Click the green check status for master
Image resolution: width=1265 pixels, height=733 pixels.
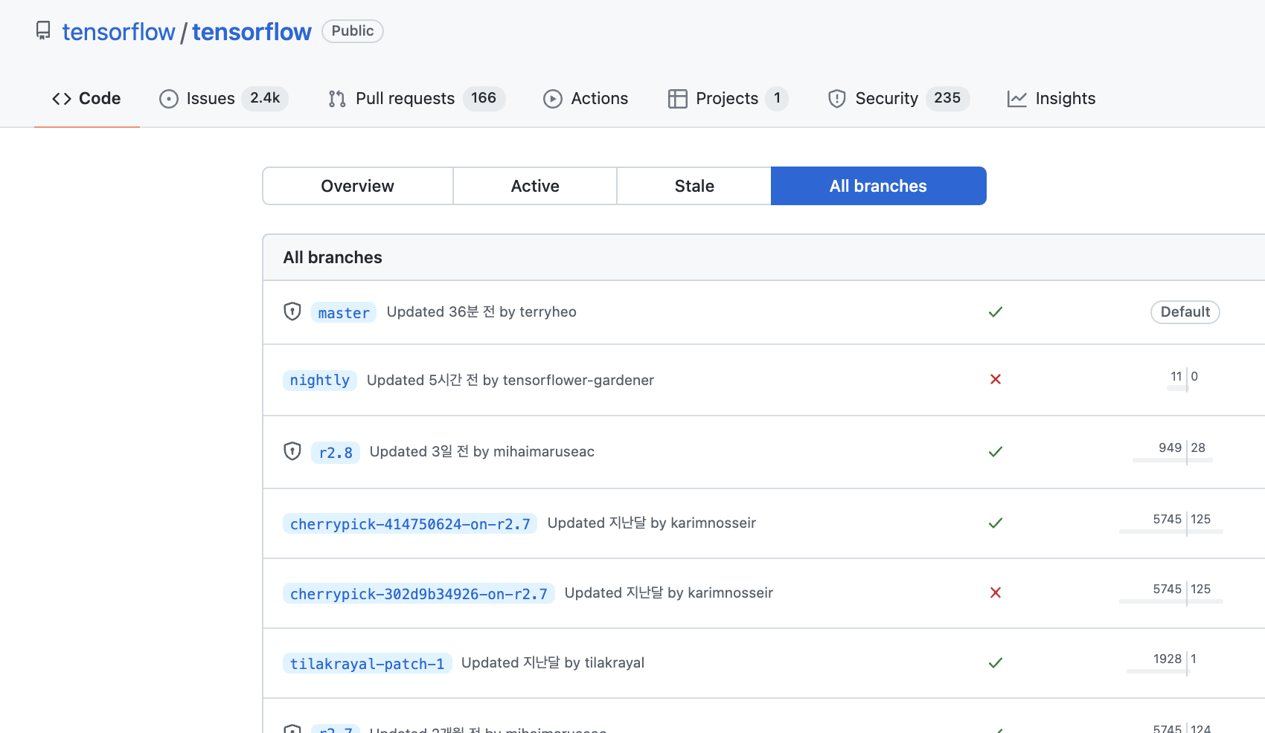tap(996, 311)
